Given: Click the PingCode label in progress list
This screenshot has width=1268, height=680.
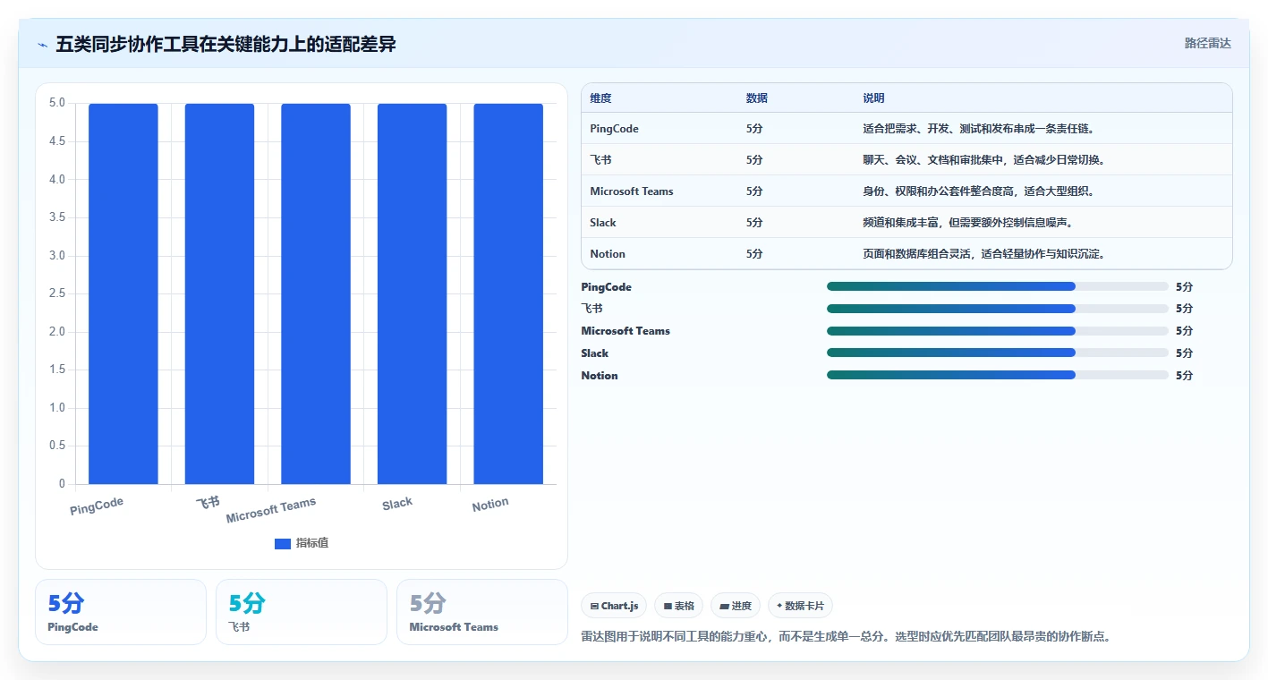Looking at the screenshot, I should click(x=606, y=287).
